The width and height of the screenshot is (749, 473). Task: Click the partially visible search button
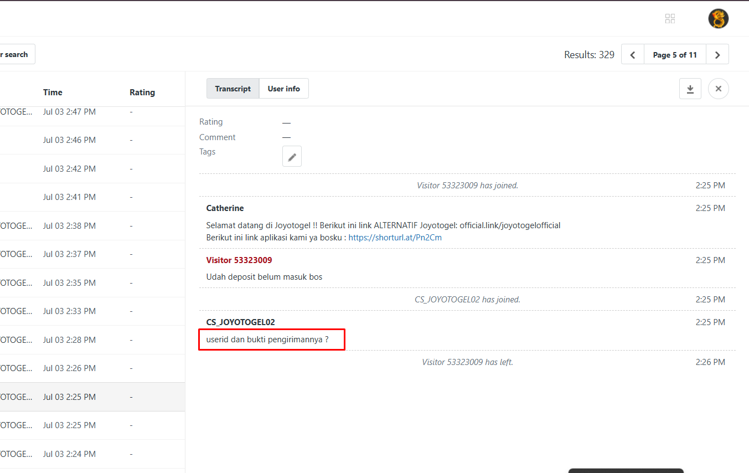[17, 54]
